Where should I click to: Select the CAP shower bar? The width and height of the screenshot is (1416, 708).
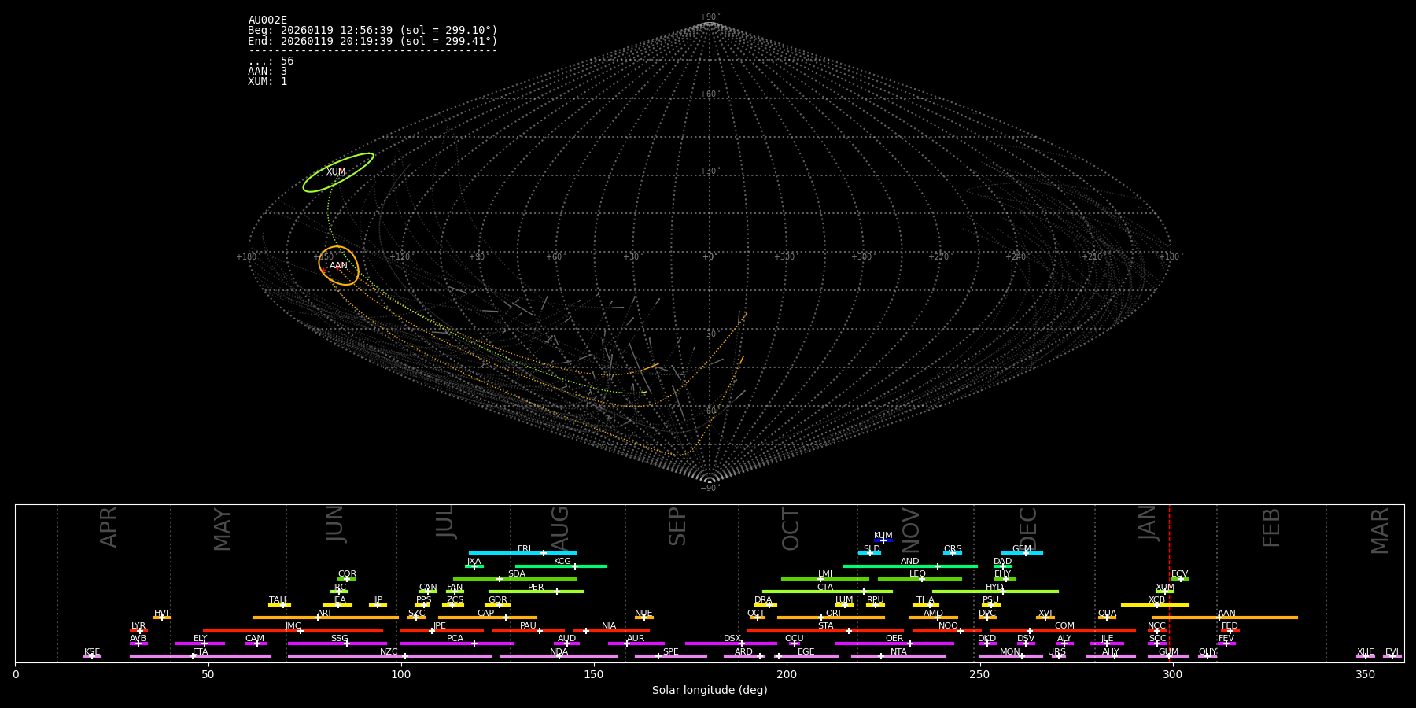(488, 618)
